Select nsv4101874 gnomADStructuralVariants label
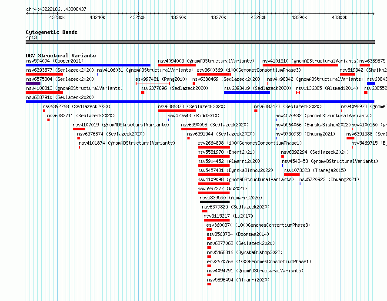387x301 pixels. pos(127,143)
